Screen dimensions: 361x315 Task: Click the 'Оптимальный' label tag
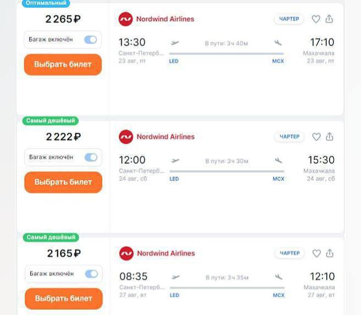(x=46, y=3)
